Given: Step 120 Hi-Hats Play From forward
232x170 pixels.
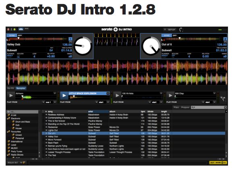Looking at the screenshot, I should 161,102.
